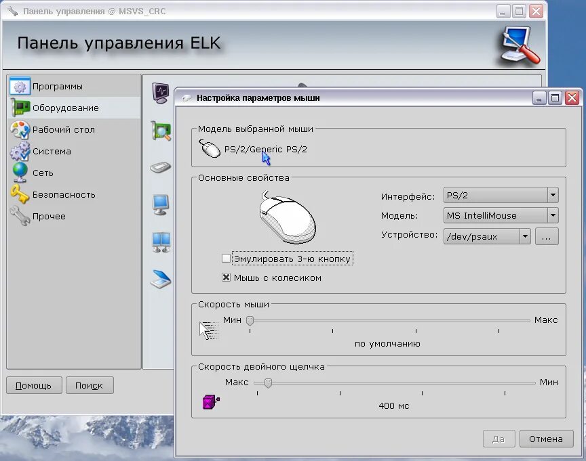Click the ELK computer screwdriver logo
The height and width of the screenshot is (461, 586).
[520, 46]
